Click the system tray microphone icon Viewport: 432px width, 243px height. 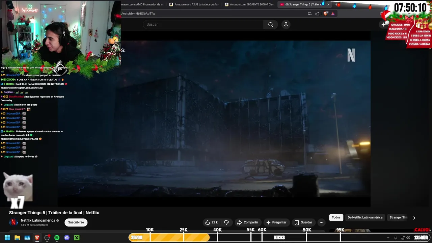click(396, 238)
